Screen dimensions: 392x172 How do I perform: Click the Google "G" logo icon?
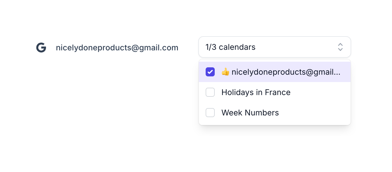pyautogui.click(x=41, y=48)
